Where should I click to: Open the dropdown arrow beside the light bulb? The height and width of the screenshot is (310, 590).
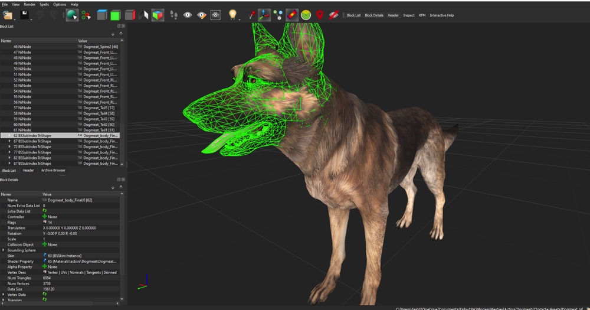coord(239,18)
